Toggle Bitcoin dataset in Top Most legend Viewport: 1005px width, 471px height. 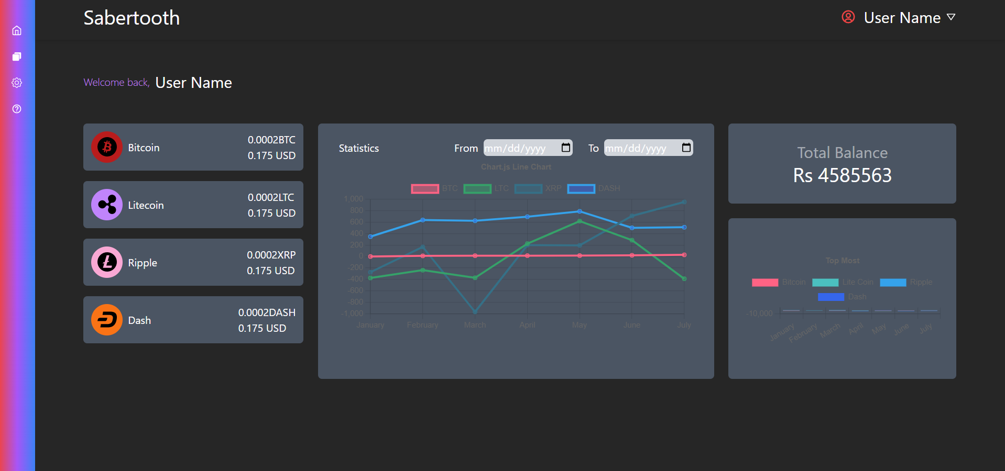[779, 282]
